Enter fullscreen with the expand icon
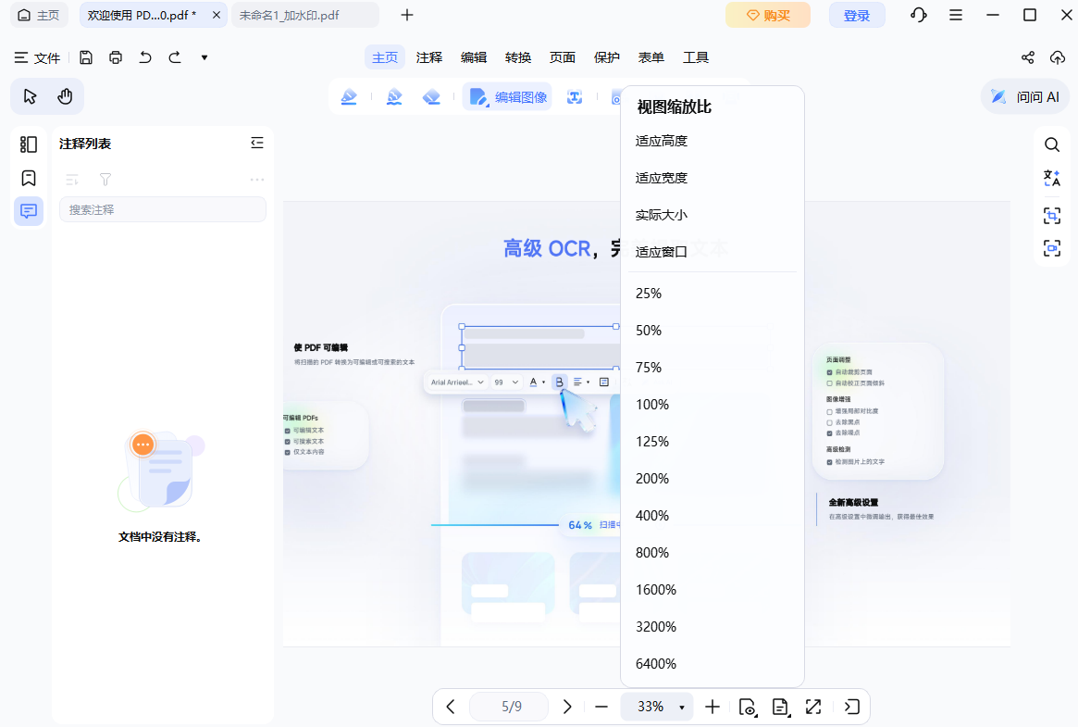 [x=813, y=707]
